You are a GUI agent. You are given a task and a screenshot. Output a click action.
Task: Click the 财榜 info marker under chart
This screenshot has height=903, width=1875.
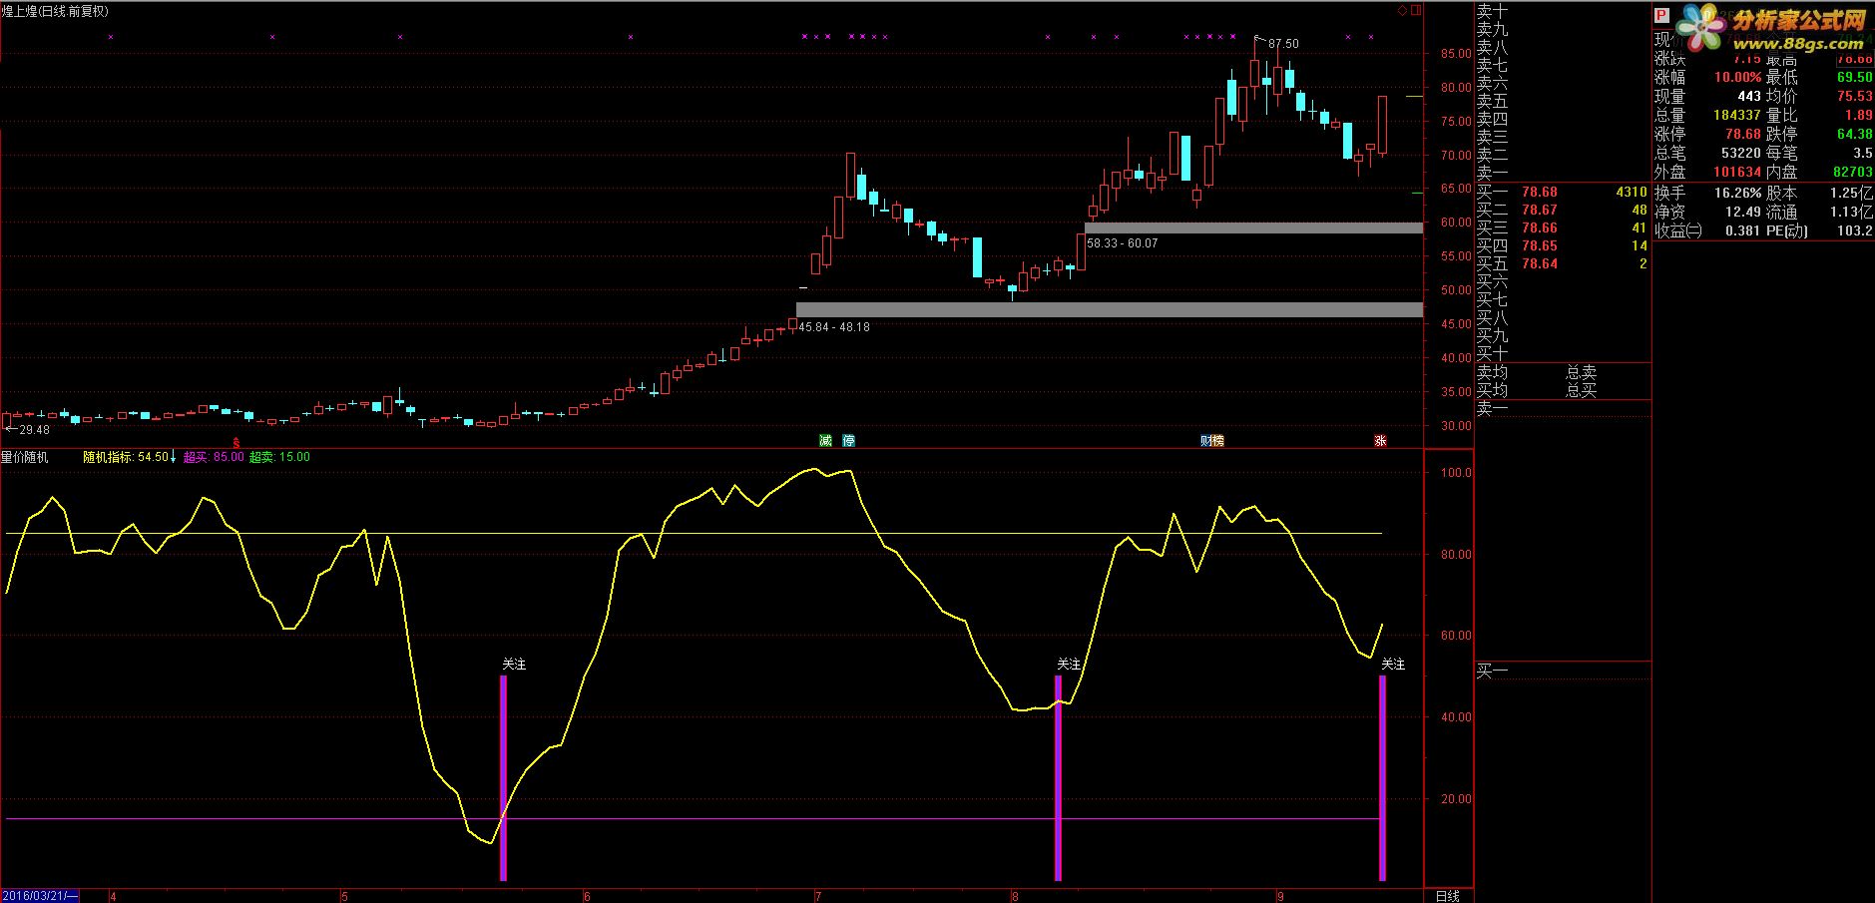point(1212,440)
